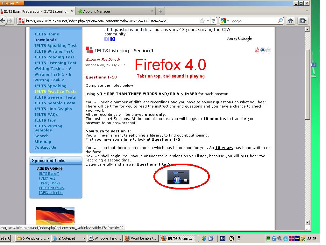Image resolution: width=326 pixels, height=245 pixels.
Task: Open PDF version of the article
Action: (x=257, y=50)
